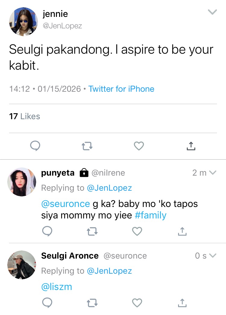The image size is (226, 315).
Task: Like jennie's tweet about Seulgi
Action: click(x=139, y=146)
